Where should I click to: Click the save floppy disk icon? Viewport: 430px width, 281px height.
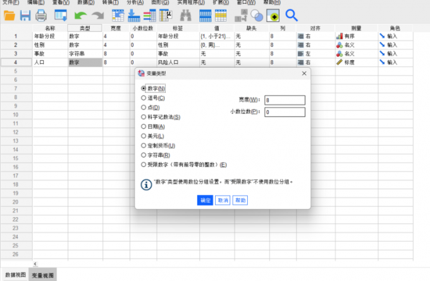click(25, 15)
